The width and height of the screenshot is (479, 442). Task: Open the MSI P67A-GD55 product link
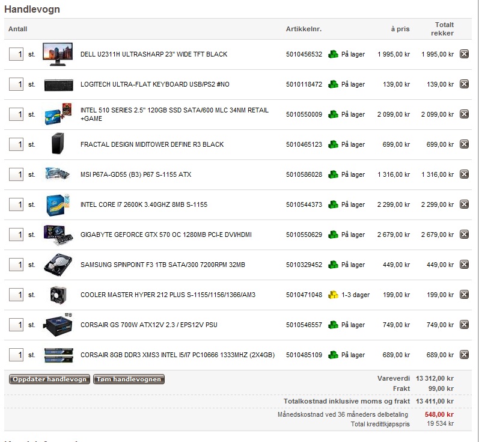pos(136,174)
